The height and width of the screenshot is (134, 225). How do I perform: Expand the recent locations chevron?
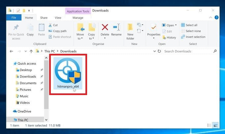pyautogui.click(x=25, y=51)
